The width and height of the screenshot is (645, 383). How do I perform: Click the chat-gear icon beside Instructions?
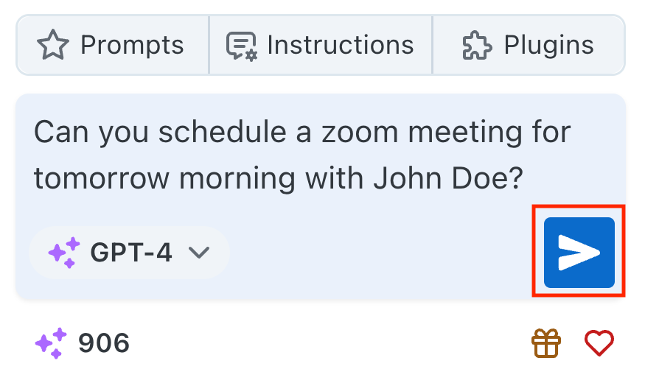pos(241,46)
